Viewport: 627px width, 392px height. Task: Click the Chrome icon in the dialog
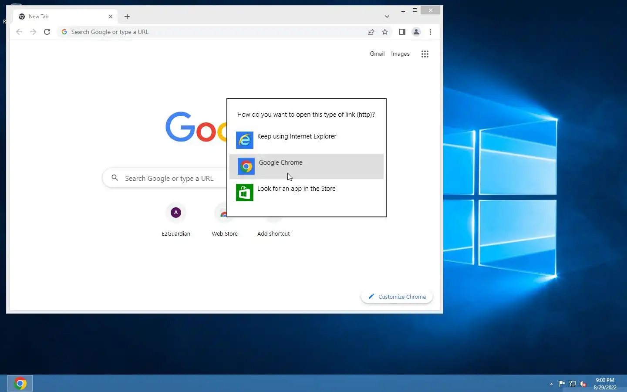(246, 166)
